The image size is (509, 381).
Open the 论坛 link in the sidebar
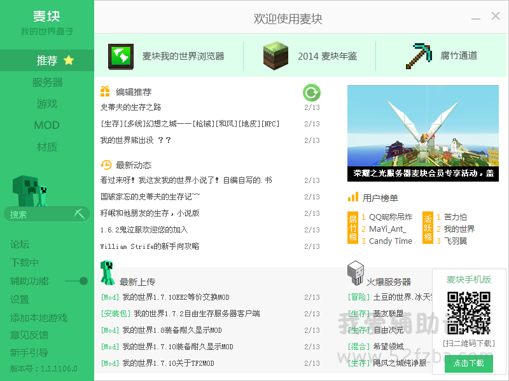click(20, 244)
